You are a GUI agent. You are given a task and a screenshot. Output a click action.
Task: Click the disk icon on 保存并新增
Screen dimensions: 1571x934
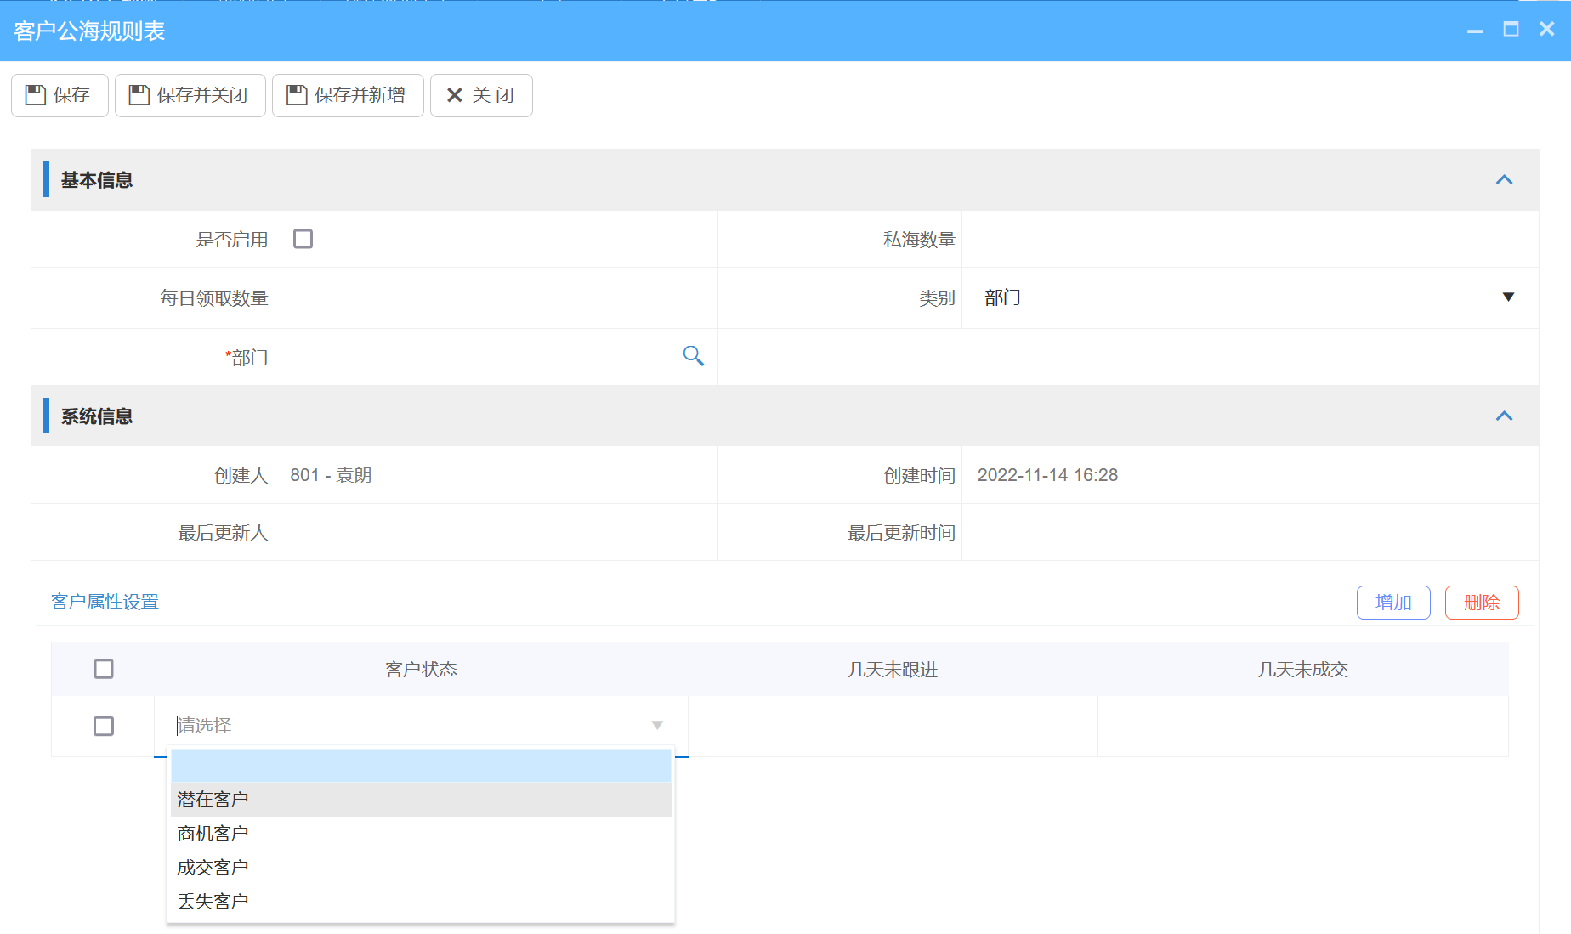[296, 95]
